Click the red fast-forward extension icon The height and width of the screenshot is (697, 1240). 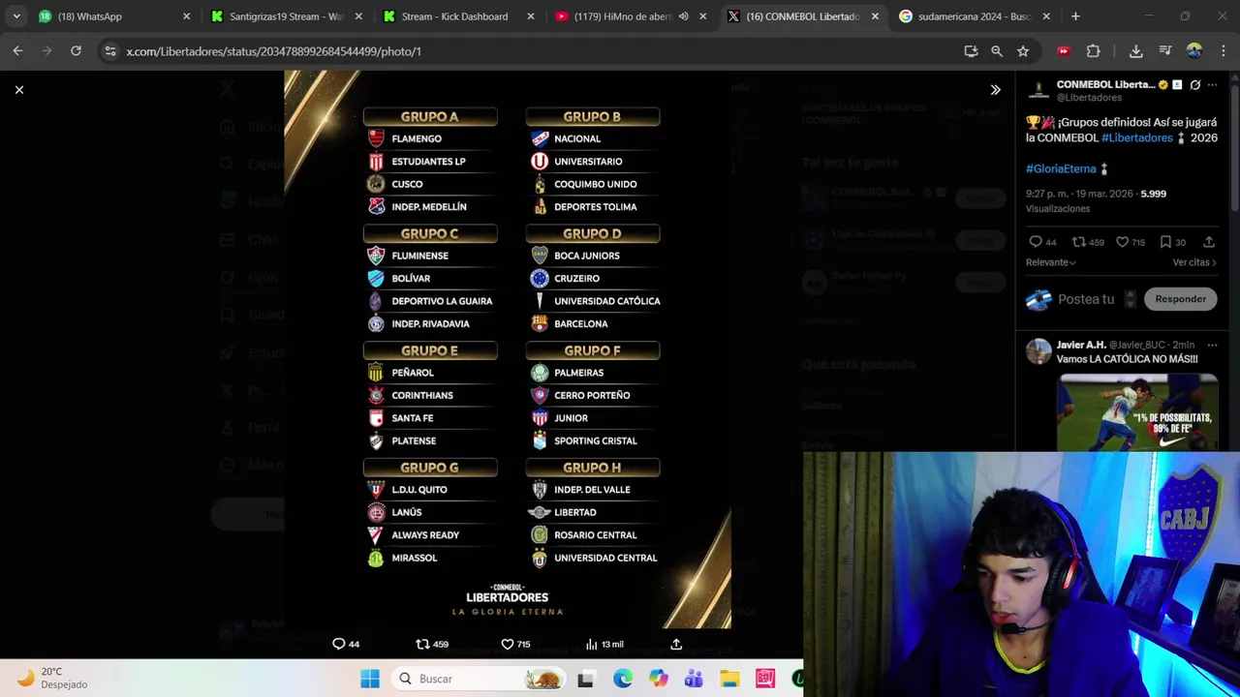click(1064, 51)
